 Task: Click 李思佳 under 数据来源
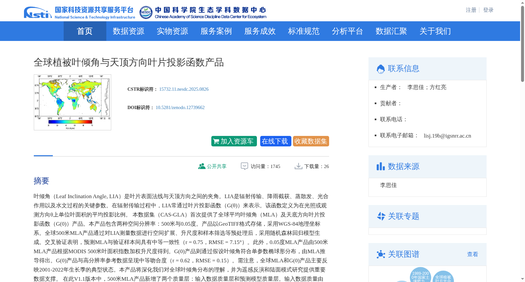click(x=388, y=185)
